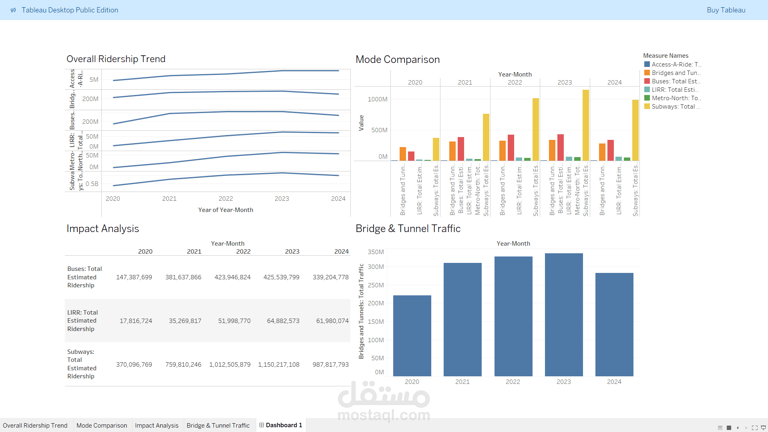Select cell value 35,269,817 for LIRR 2021
Image resolution: width=768 pixels, height=432 pixels.
point(185,321)
